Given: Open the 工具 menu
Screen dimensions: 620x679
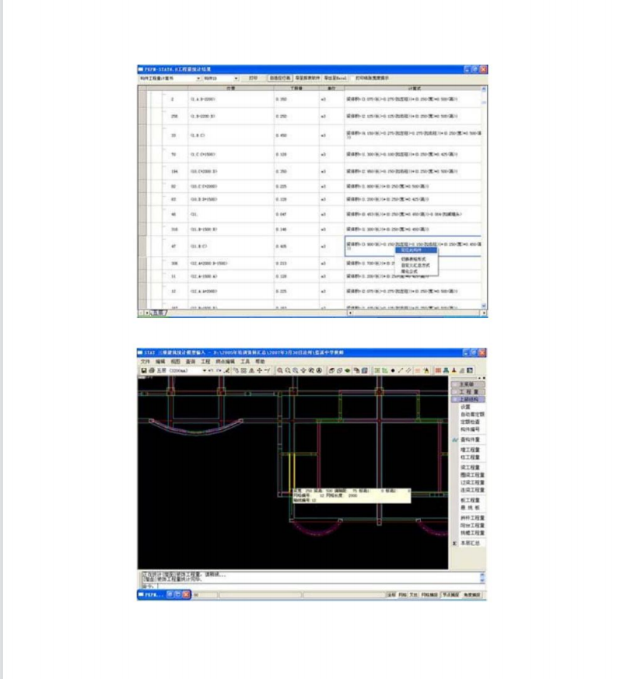Looking at the screenshot, I should 245,361.
